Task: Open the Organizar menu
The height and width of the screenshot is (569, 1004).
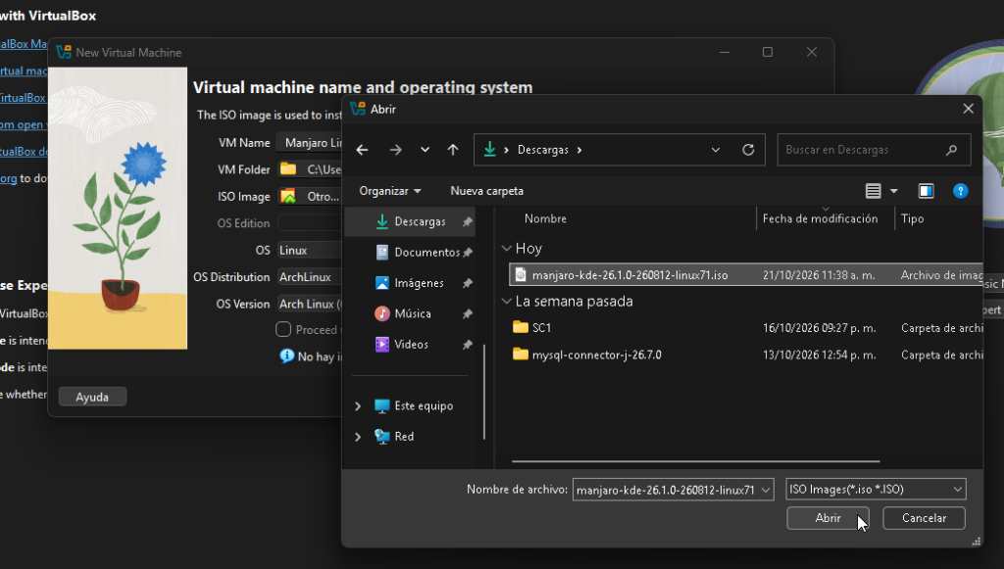Action: [390, 191]
